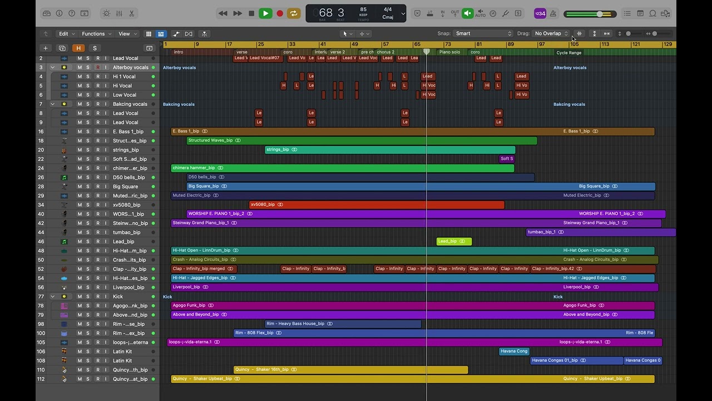This screenshot has width=712, height=401.
Task: Click the global Solo S button in track header
Action: [95, 48]
